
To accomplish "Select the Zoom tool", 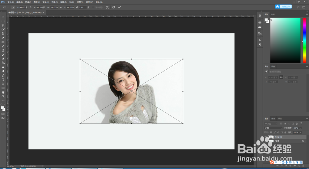I will click(3, 97).
